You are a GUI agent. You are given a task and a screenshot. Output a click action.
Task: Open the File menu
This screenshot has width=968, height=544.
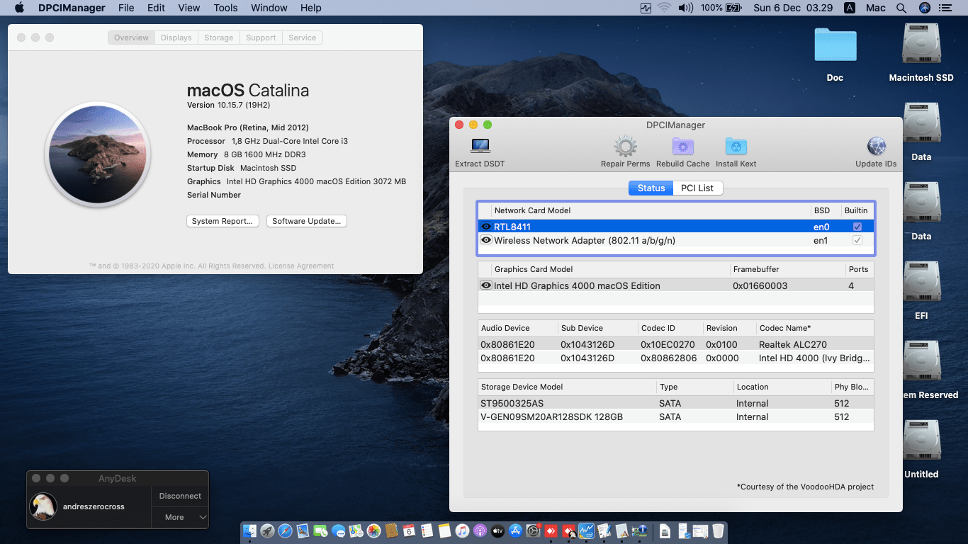pyautogui.click(x=126, y=8)
